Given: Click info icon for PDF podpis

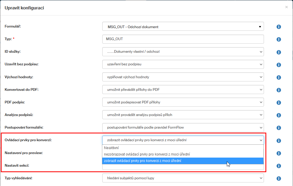Looking at the screenshot, I should (x=279, y=103).
